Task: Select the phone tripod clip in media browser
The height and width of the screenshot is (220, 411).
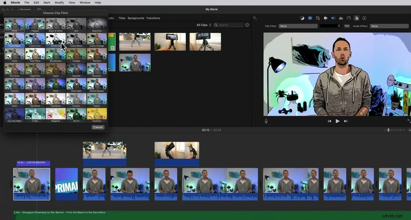Action: pyautogui.click(x=170, y=41)
